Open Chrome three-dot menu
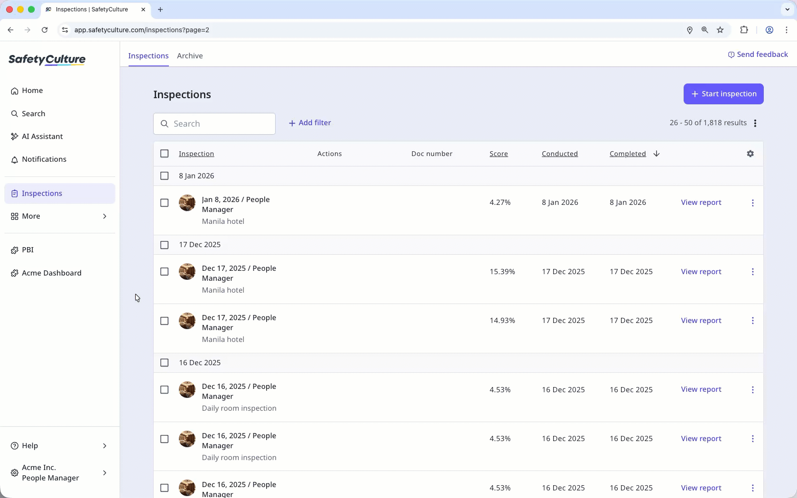797x498 pixels. click(x=787, y=30)
